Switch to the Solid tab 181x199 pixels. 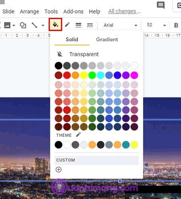(72, 39)
